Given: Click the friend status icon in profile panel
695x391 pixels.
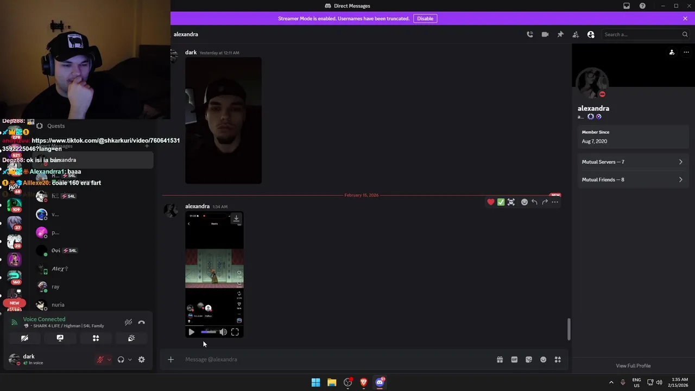Looking at the screenshot, I should [672, 53].
